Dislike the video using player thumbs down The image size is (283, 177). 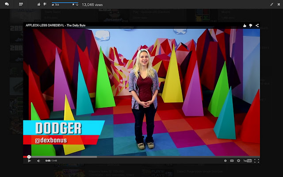(x=250, y=26)
